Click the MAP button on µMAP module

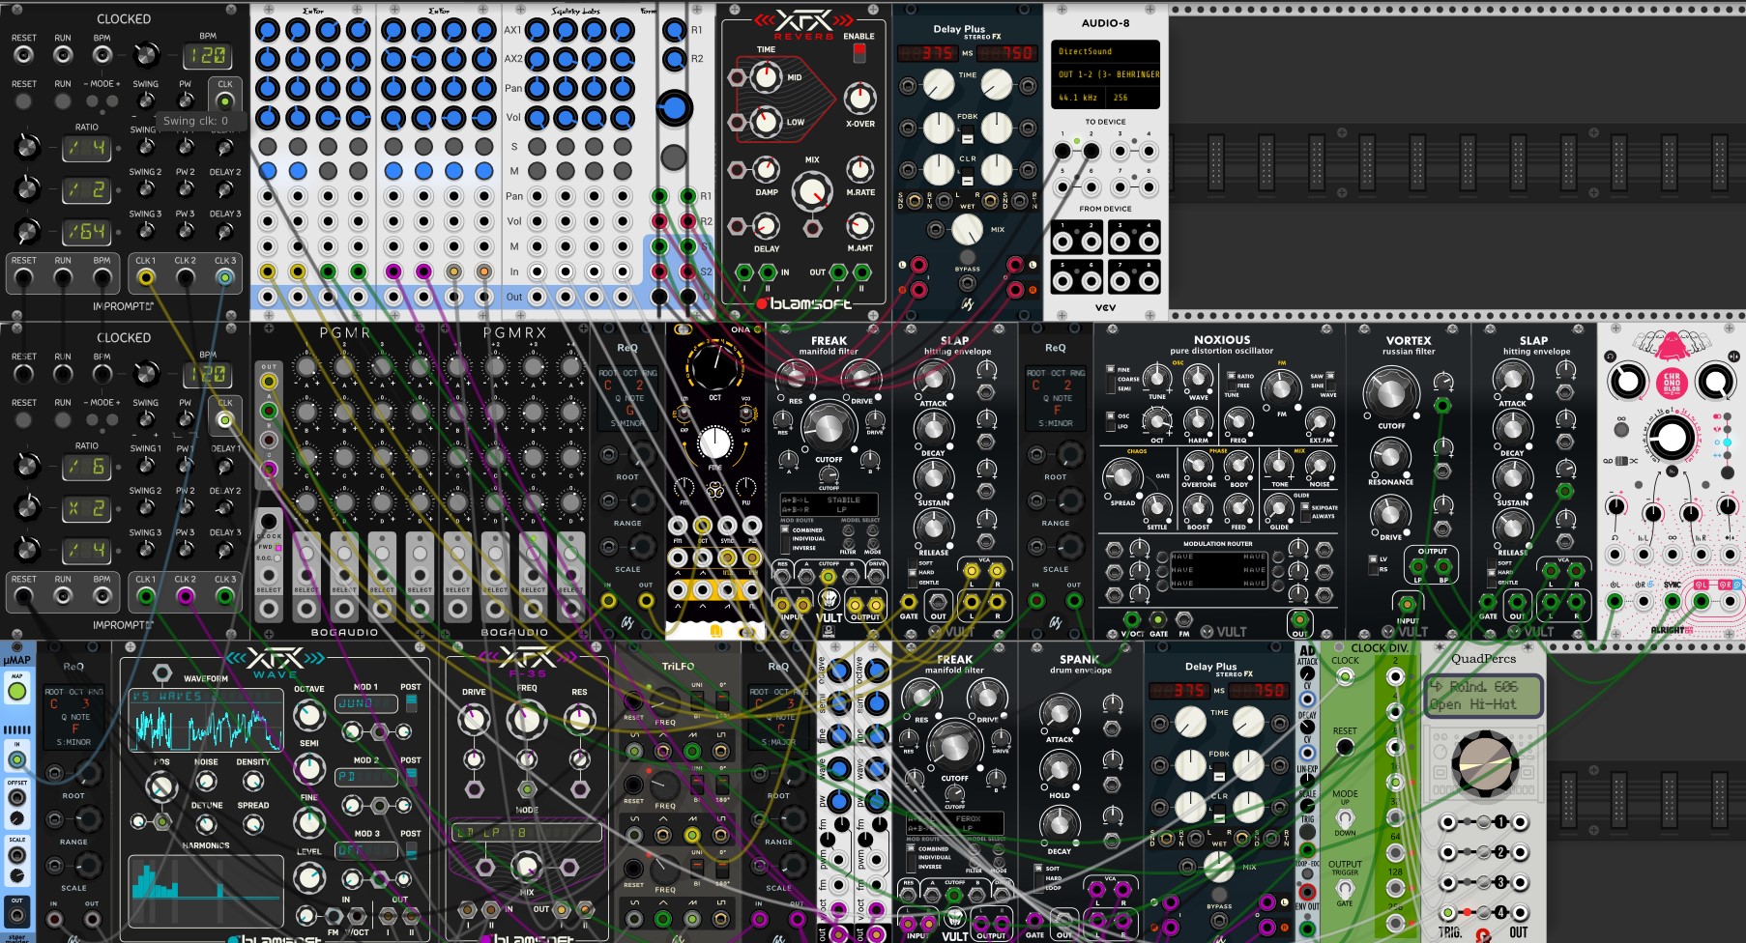(x=16, y=693)
